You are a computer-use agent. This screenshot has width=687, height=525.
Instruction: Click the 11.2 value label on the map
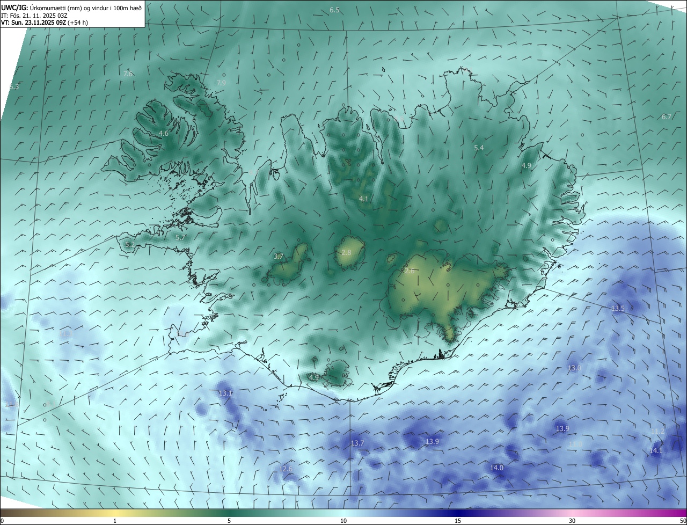tap(657, 431)
